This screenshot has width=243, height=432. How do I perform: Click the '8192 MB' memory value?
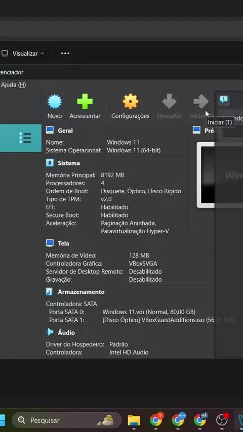[112, 175]
